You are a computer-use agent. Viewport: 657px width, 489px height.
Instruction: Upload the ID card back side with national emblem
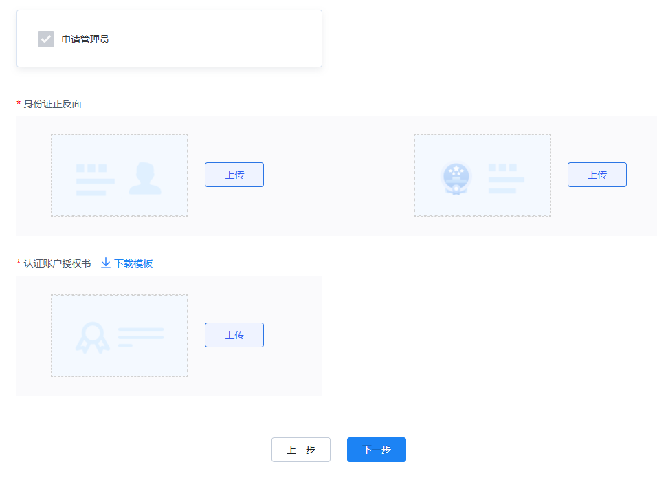point(597,175)
